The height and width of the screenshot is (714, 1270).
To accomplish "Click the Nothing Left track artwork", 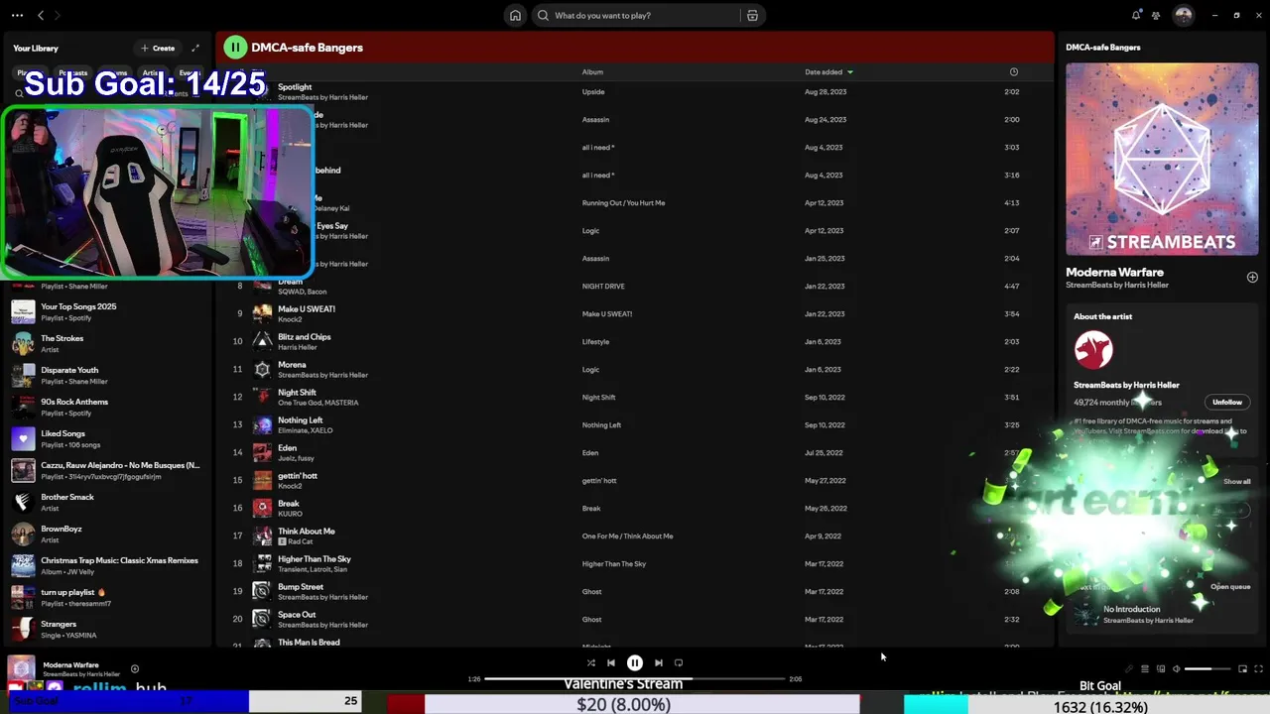I will (x=262, y=424).
